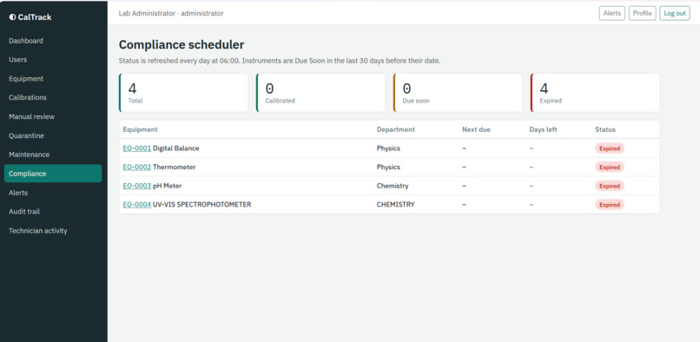
Task: Click the CalTrack logo icon
Action: 12,17
